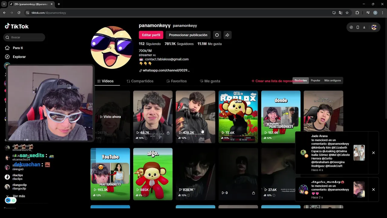387x218 pixels.
Task: Reload the page
Action: pyautogui.click(x=19, y=13)
